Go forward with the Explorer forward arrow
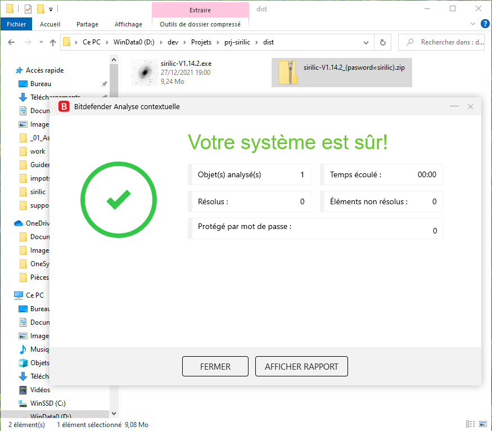492x431 pixels. click(x=28, y=42)
